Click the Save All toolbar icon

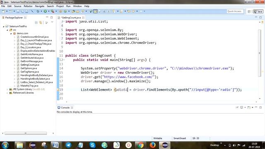tap(22, 11)
